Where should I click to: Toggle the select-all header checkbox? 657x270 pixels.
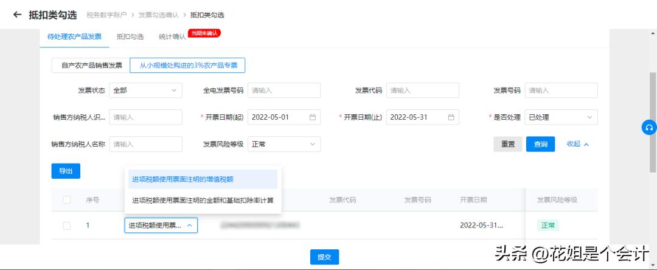tap(67, 199)
